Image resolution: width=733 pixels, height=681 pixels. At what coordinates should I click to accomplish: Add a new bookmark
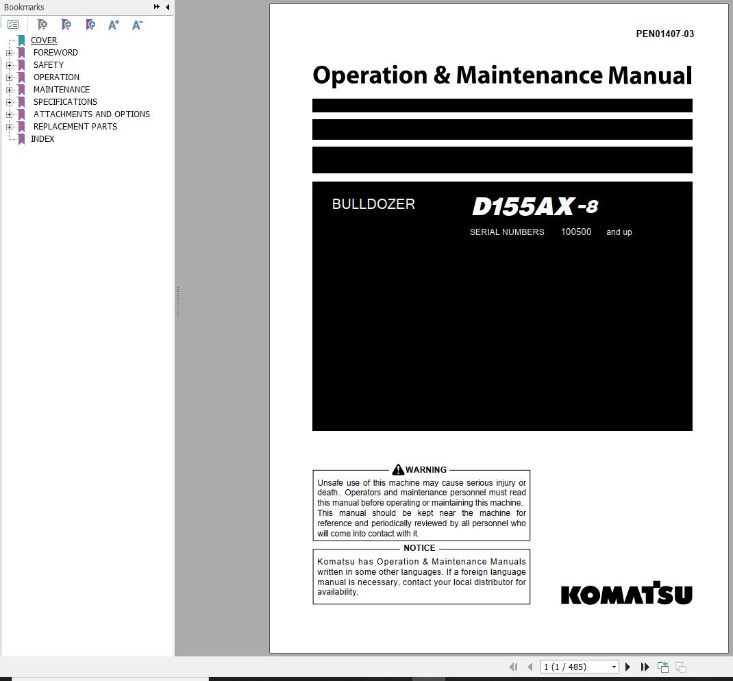(x=66, y=24)
